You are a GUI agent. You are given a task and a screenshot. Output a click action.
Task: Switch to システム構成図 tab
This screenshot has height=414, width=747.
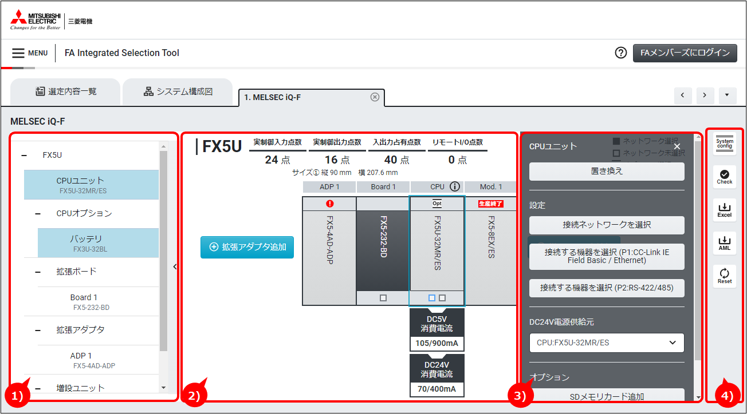tap(178, 91)
